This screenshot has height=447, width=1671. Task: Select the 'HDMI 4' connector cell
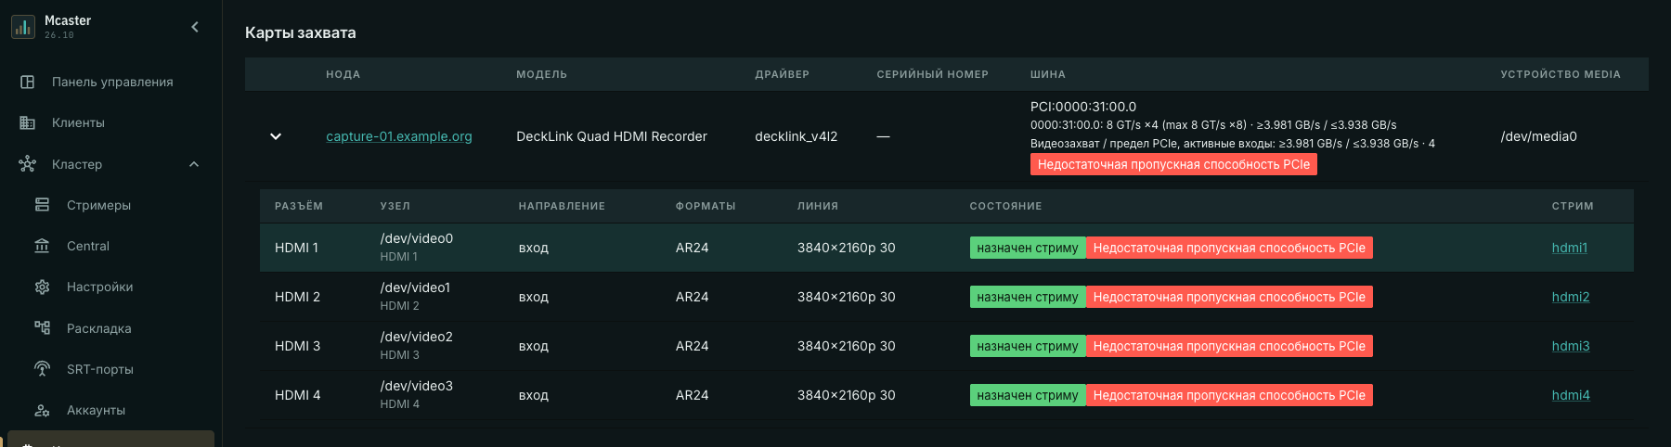(298, 395)
